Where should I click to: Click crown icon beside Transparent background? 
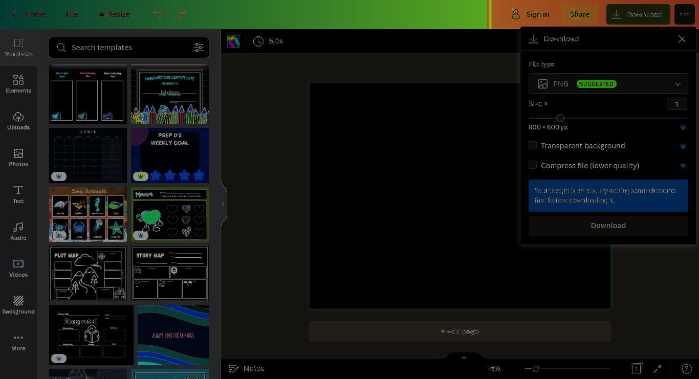coord(683,146)
